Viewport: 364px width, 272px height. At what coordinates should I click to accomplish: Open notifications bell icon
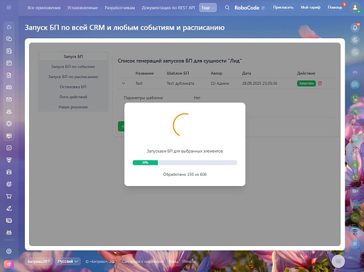(x=355, y=28)
